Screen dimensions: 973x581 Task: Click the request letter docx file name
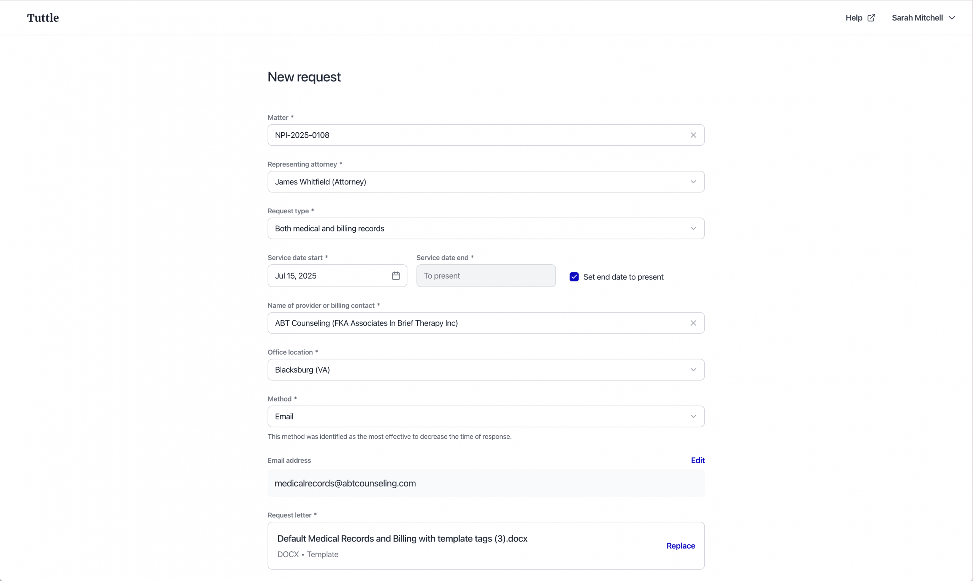click(x=402, y=538)
